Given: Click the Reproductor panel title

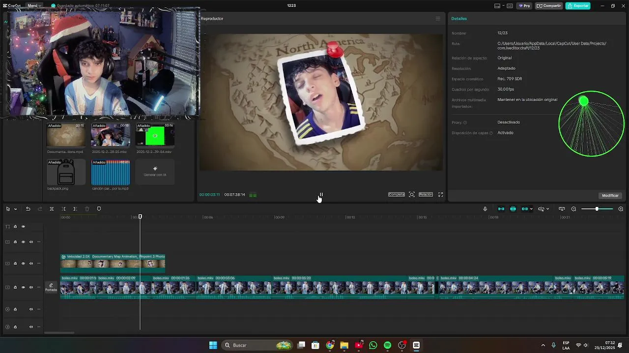Looking at the screenshot, I should [212, 19].
